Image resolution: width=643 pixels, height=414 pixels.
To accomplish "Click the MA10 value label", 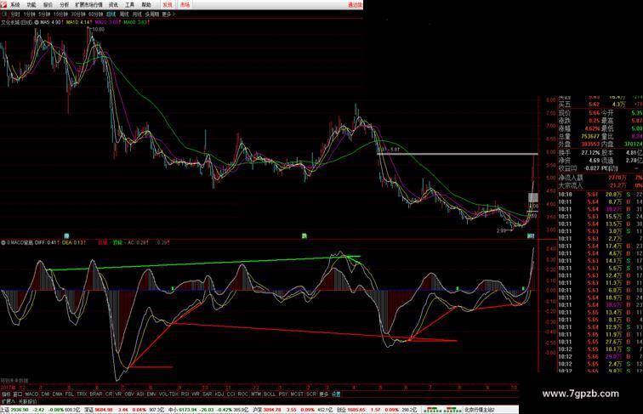I will coord(79,22).
